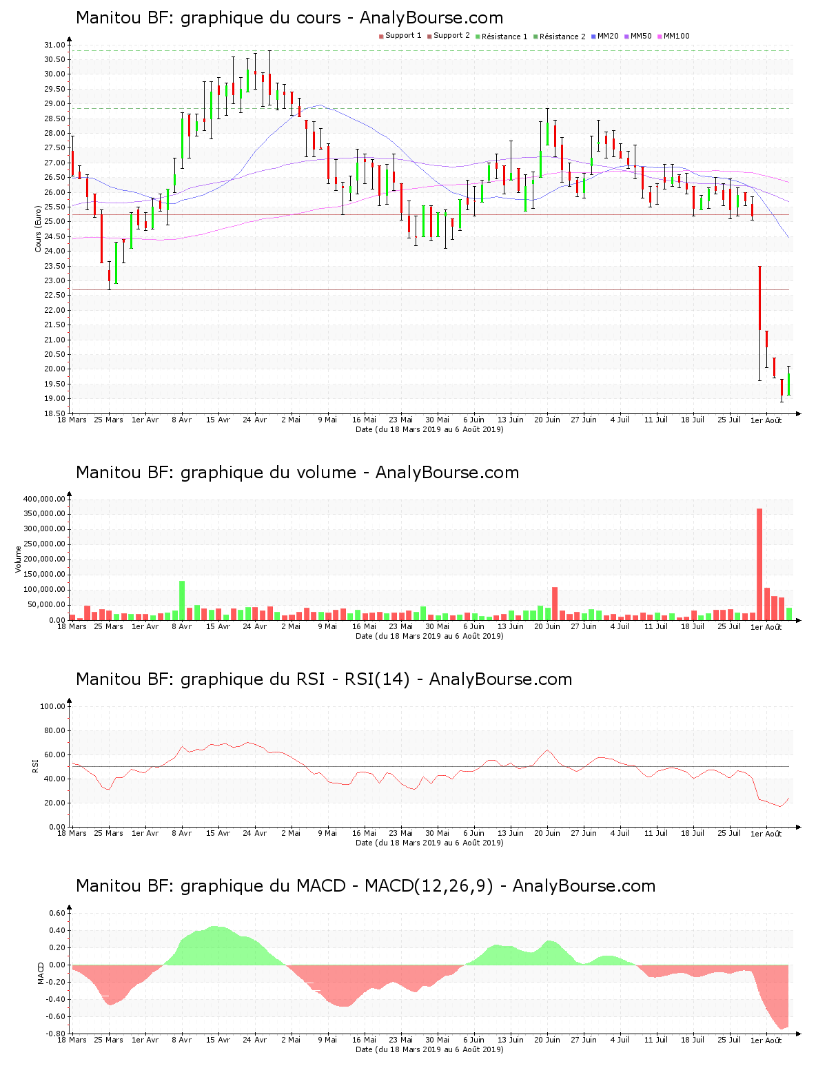Click the RSI 50 horizontal reference line
This screenshot has height=1068, width=827.
click(430, 766)
